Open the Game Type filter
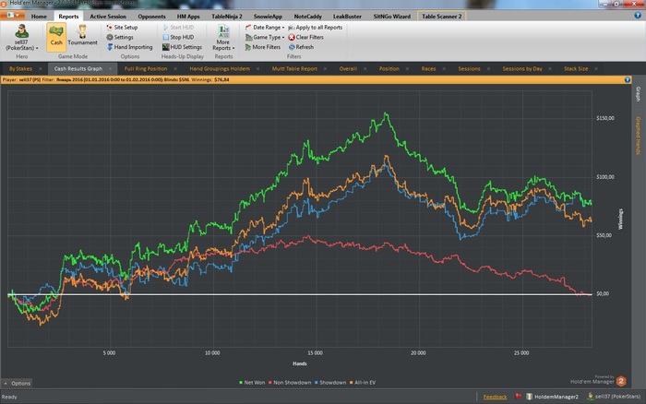The image size is (646, 404). [x=265, y=37]
